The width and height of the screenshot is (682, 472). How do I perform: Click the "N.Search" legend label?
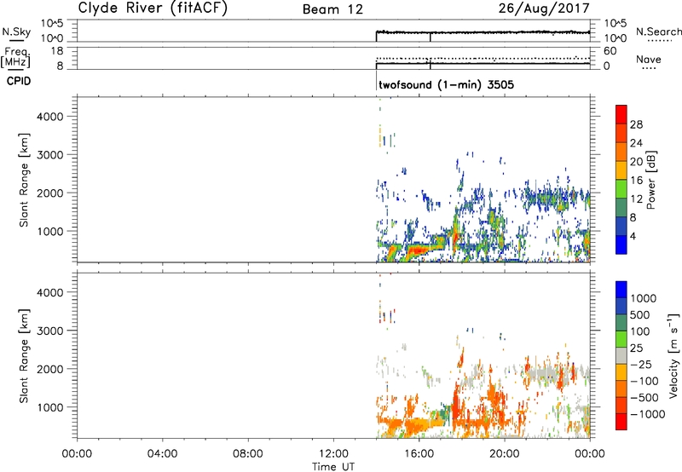(658, 32)
